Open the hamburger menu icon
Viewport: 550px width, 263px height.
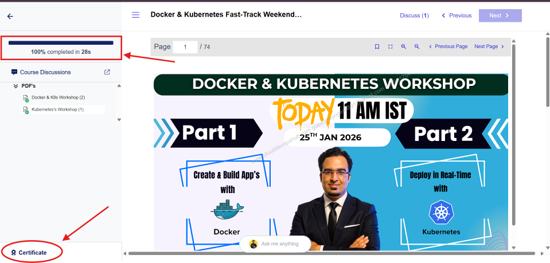135,15
